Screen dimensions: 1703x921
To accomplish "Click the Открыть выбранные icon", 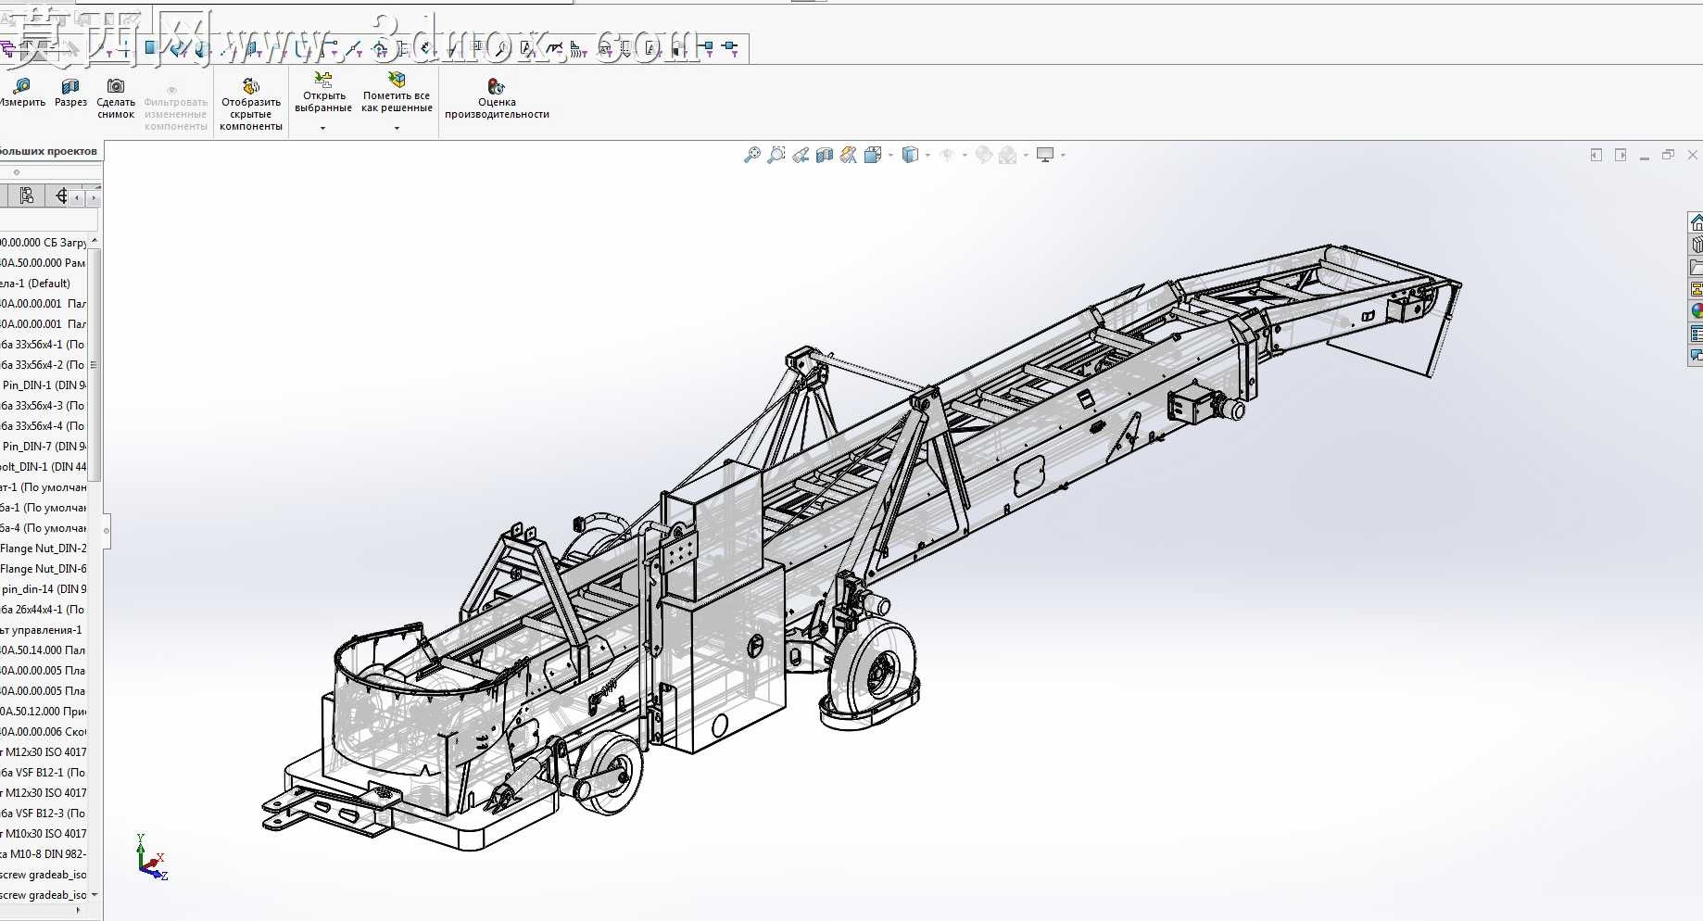I will pyautogui.click(x=323, y=80).
